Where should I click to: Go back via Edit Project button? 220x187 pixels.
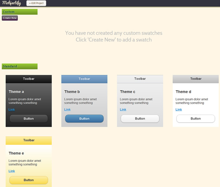tap(36, 3)
